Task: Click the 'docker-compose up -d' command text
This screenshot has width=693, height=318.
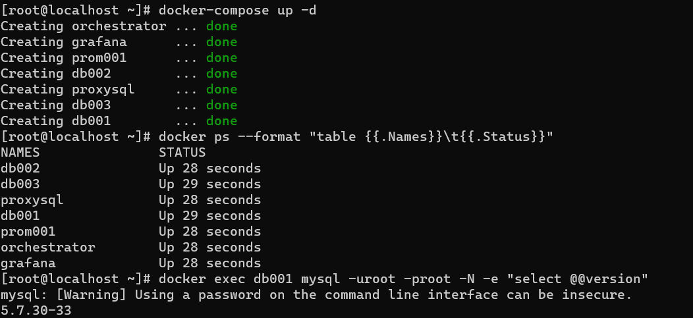Action: pos(237,10)
